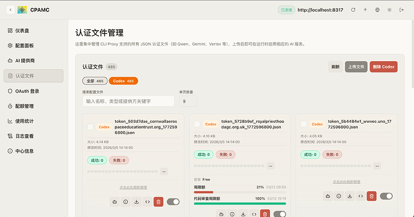
Task: Select 认证文件 sidebar item
Action: [34, 76]
